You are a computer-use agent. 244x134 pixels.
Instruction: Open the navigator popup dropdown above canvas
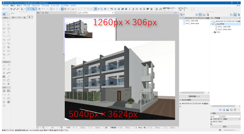178,13
